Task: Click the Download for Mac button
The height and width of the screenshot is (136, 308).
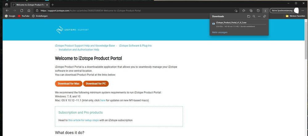Action: tap(69, 84)
